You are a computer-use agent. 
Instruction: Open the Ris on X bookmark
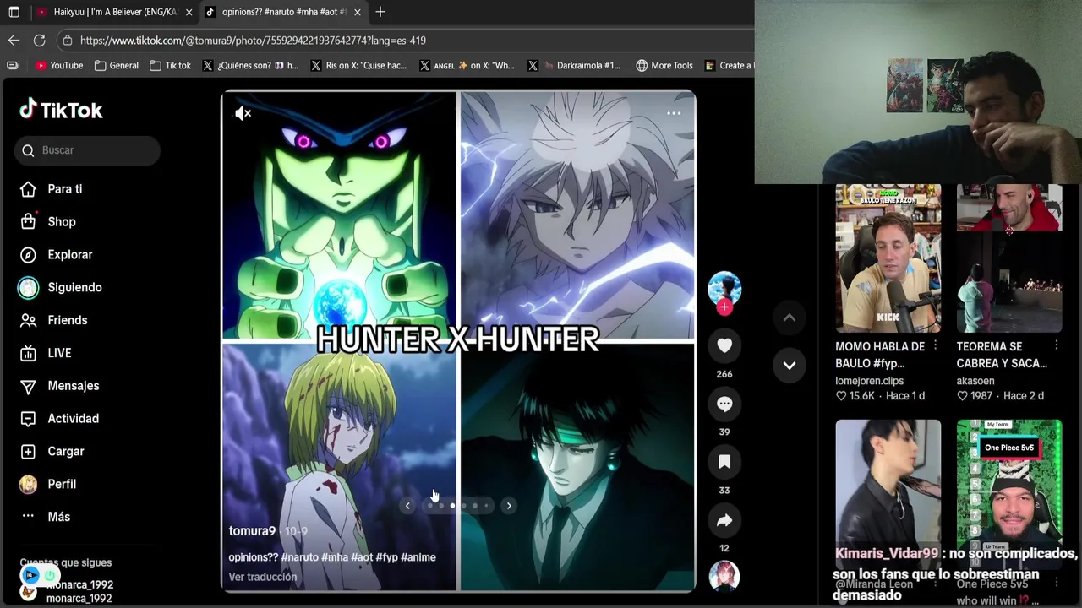pyautogui.click(x=358, y=65)
